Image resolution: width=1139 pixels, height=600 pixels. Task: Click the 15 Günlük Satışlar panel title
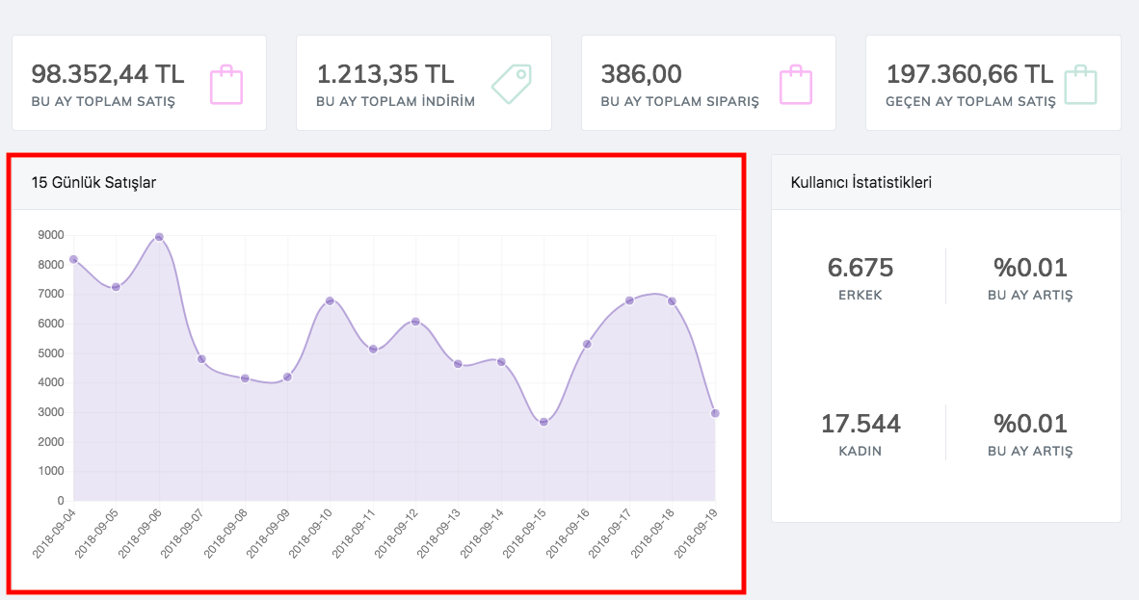pyautogui.click(x=93, y=182)
